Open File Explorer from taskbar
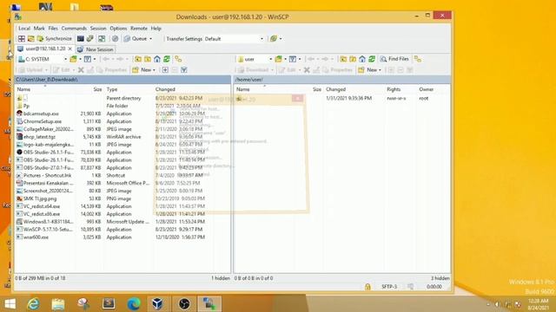Image resolution: width=556 pixels, height=312 pixels. [x=58, y=304]
